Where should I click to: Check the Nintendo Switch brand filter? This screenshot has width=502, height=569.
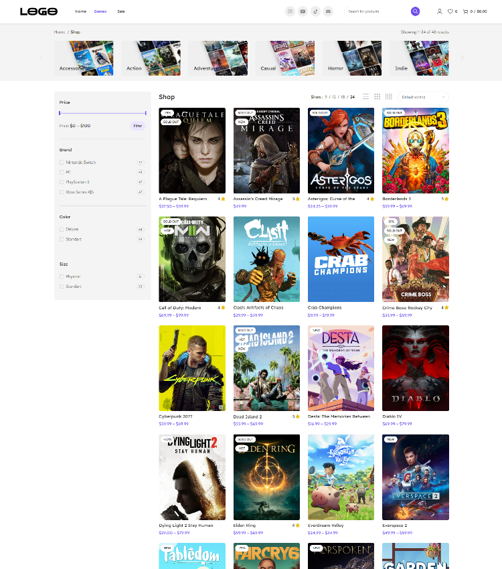click(62, 162)
